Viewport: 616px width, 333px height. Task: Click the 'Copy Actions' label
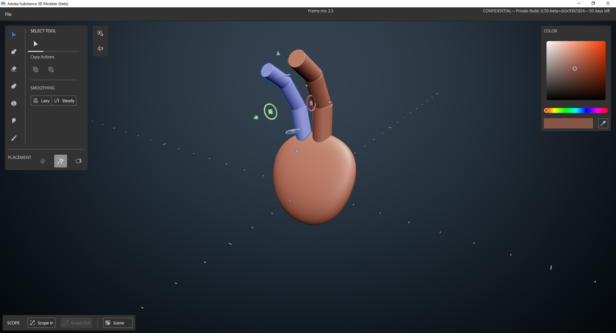[42, 57]
